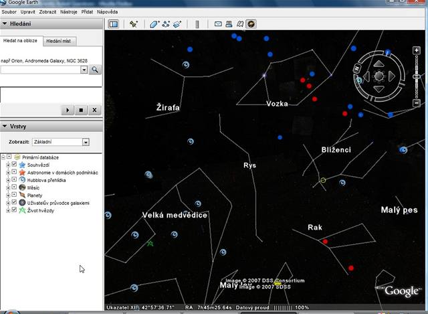428x314 pixels.
Task: Toggle Astronomie v domácích podmínkách checkbox
Action: point(14,172)
